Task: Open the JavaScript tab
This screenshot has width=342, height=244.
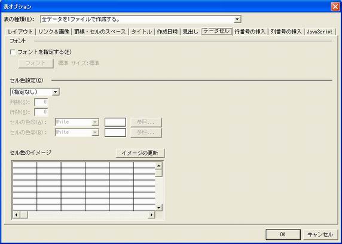Action: [319, 32]
